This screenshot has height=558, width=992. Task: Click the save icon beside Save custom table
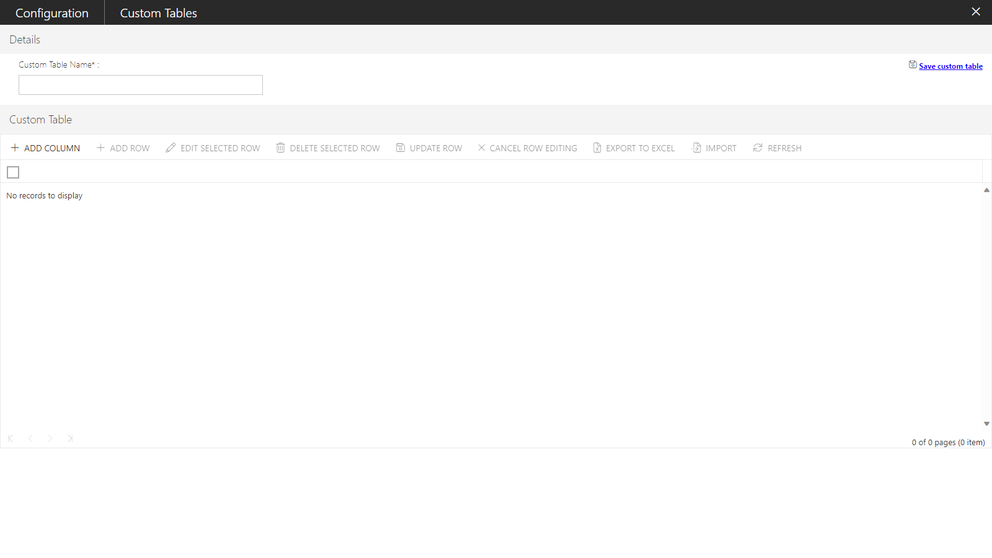(913, 64)
